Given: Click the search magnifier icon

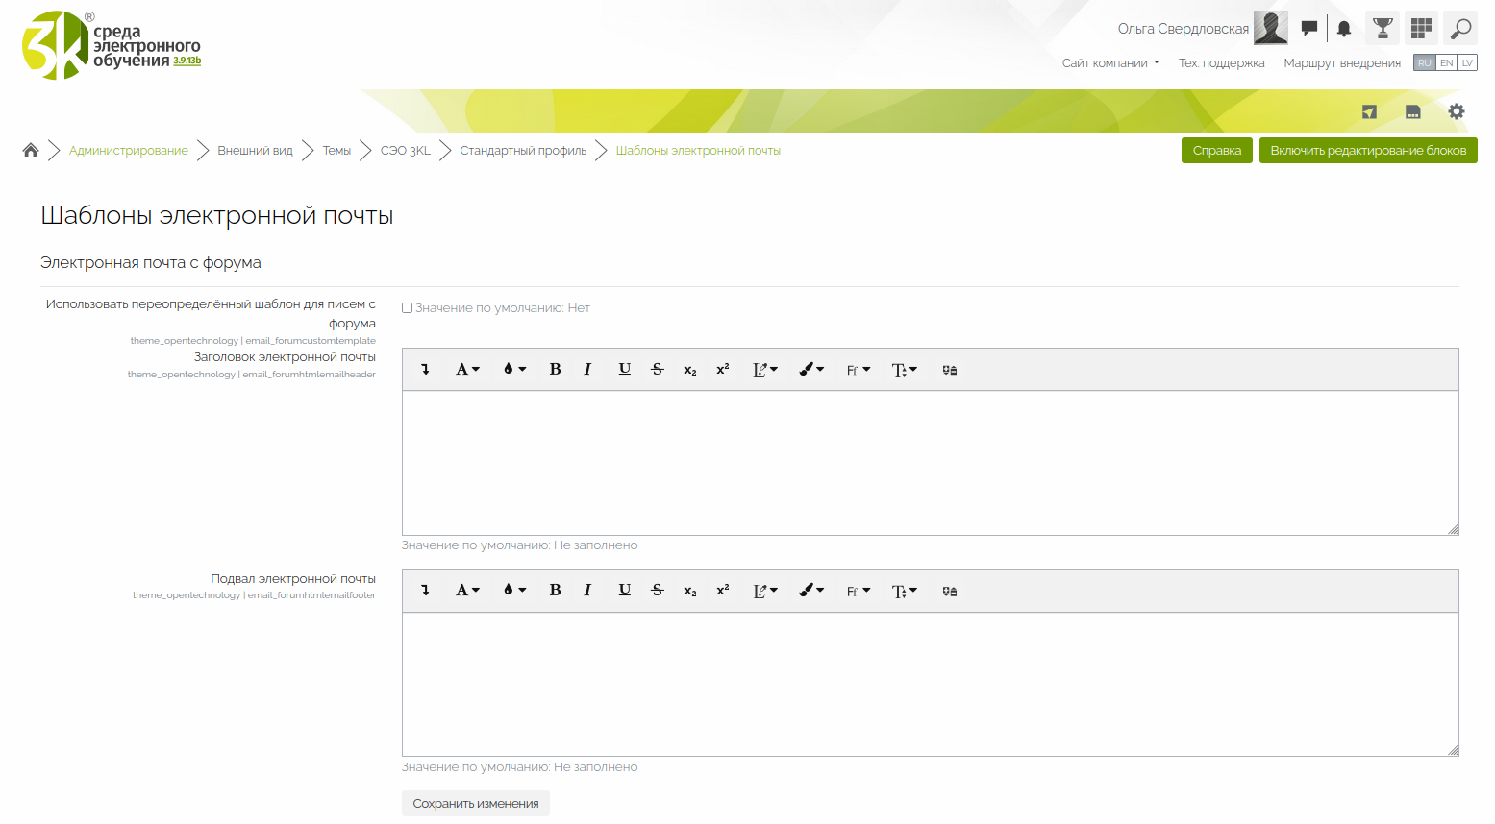Looking at the screenshot, I should click(x=1459, y=29).
